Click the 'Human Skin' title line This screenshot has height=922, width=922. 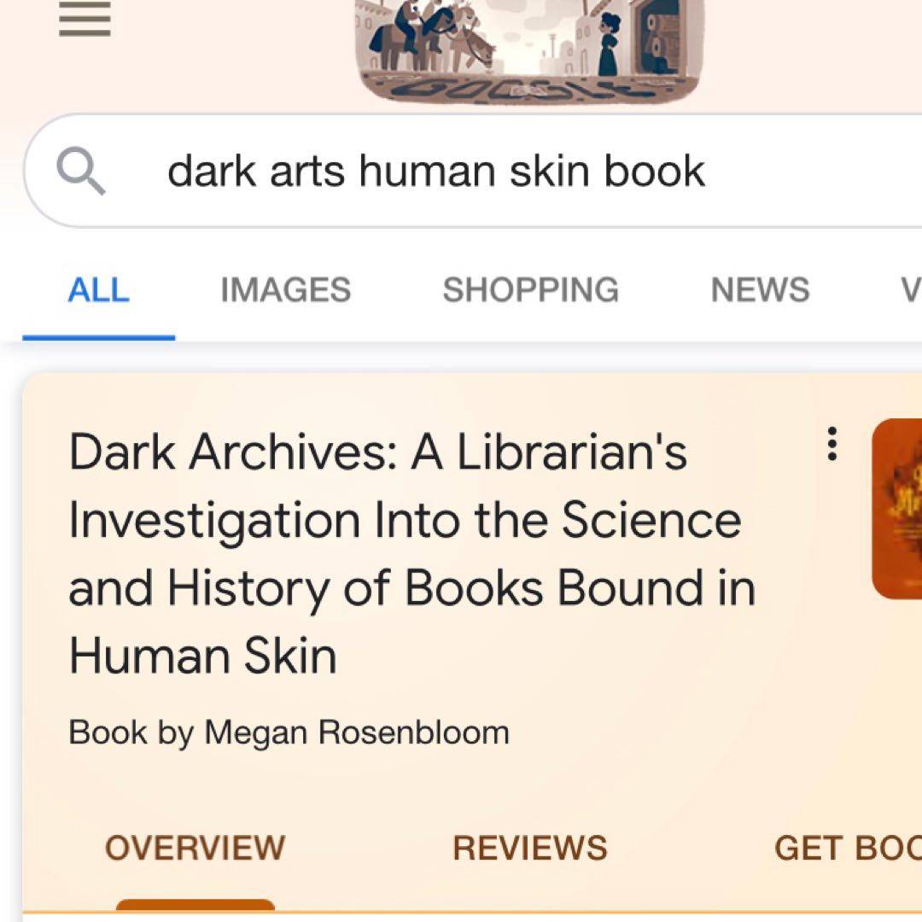coord(203,656)
